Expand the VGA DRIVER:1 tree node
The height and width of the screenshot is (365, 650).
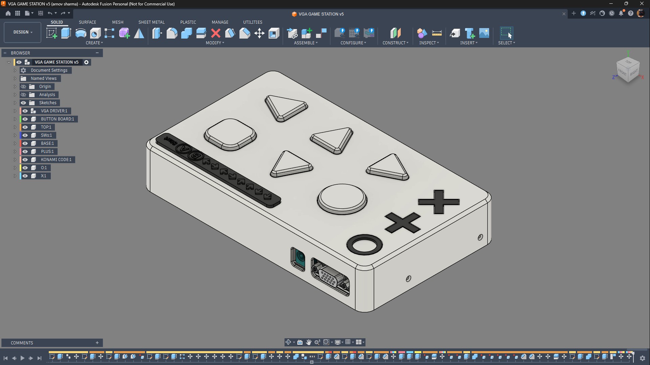click(15, 111)
